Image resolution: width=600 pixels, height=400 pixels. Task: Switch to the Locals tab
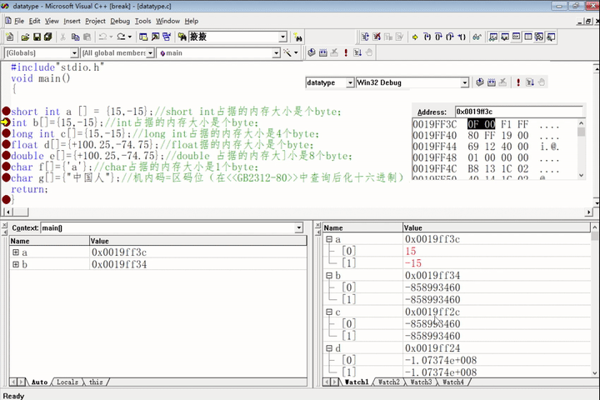pyautogui.click(x=67, y=382)
